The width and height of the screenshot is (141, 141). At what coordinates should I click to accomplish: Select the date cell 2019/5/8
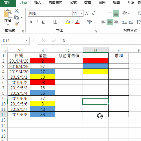click(x=19, y=114)
